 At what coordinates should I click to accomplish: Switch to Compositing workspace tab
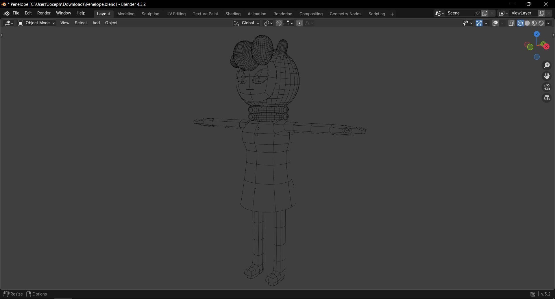(311, 14)
